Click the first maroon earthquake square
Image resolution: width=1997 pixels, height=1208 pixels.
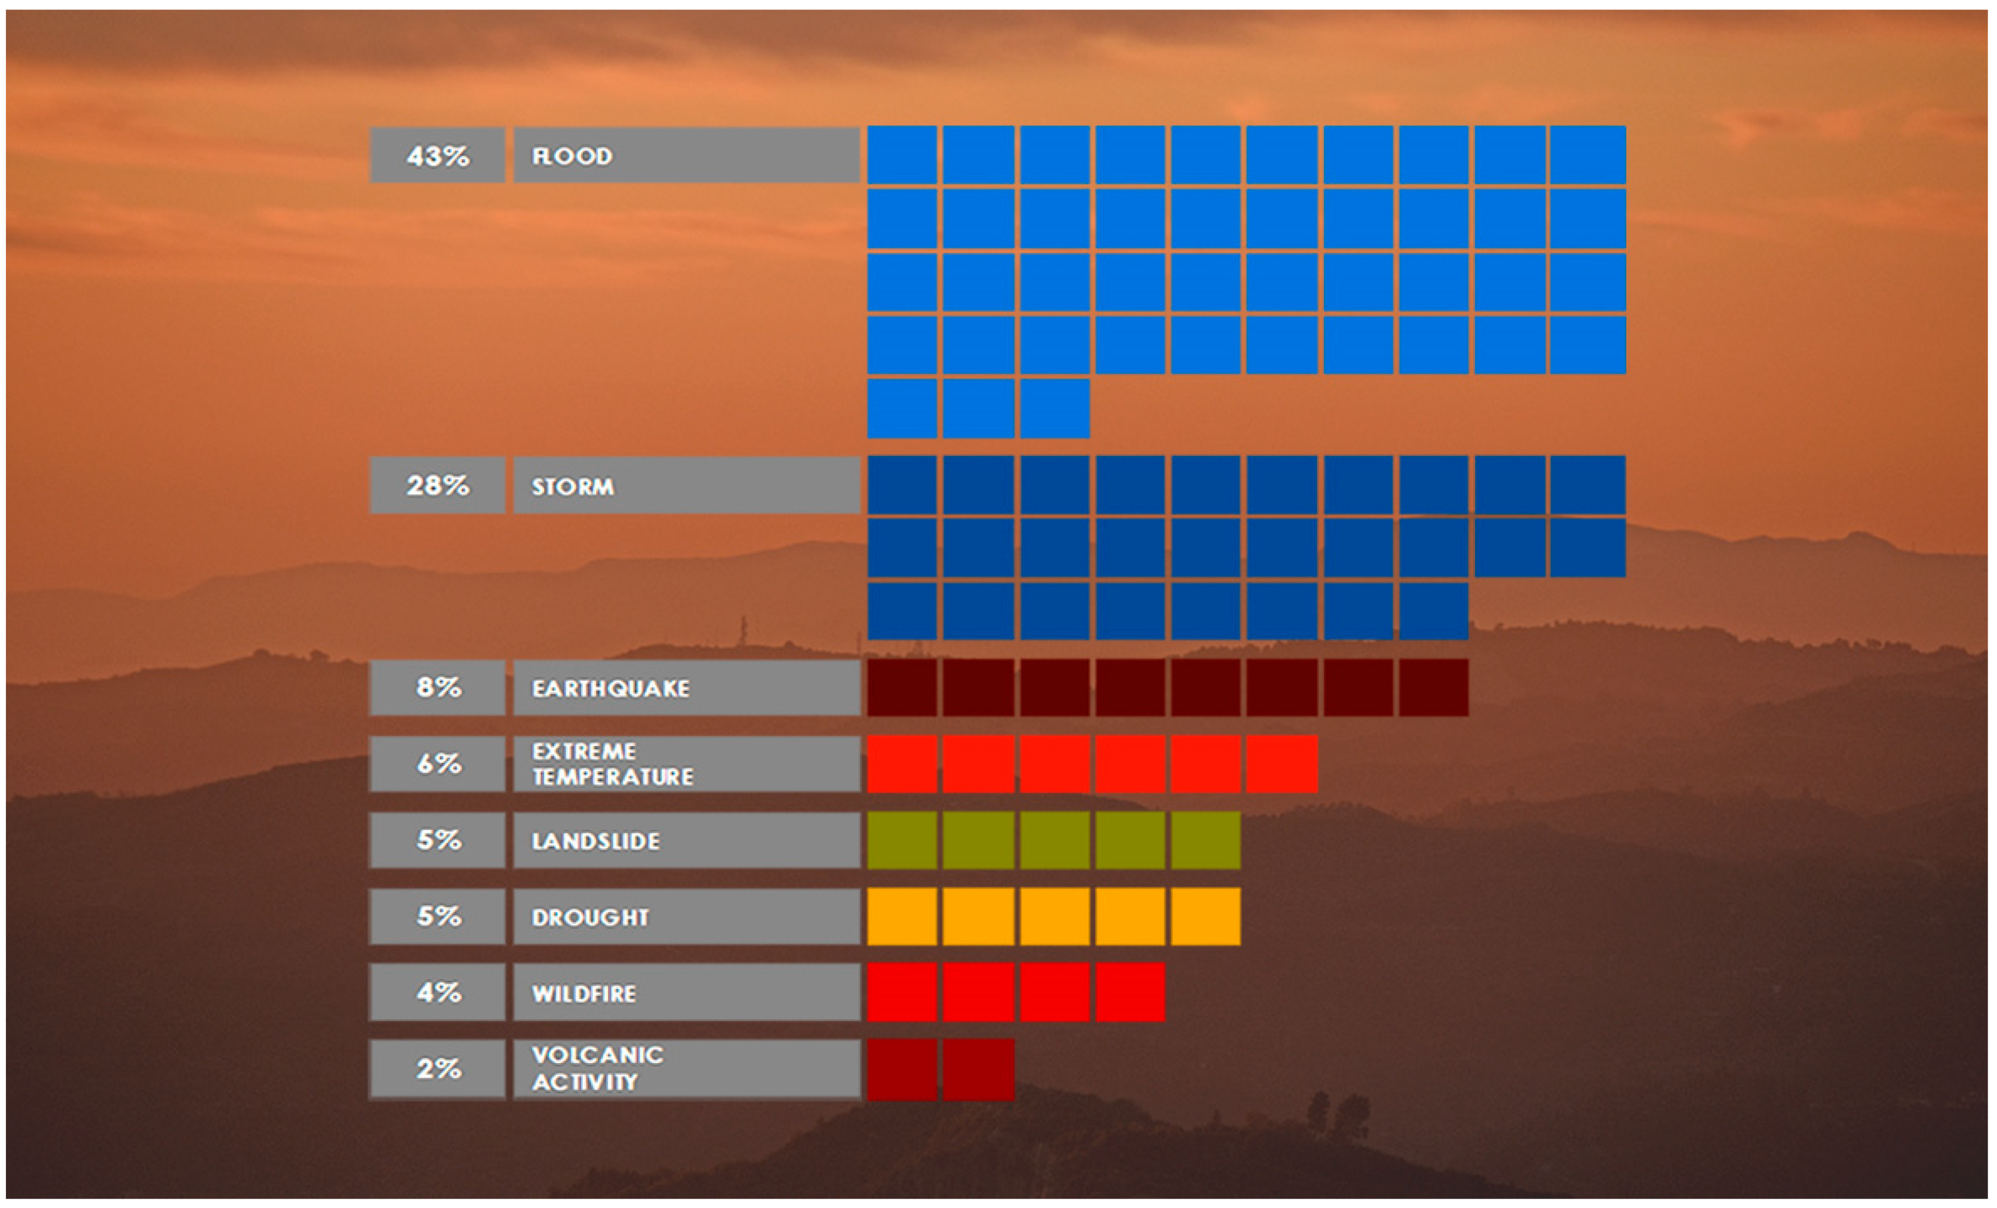click(901, 687)
